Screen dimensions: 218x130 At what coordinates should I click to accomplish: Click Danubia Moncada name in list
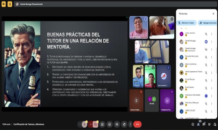pyautogui.click(x=192, y=56)
